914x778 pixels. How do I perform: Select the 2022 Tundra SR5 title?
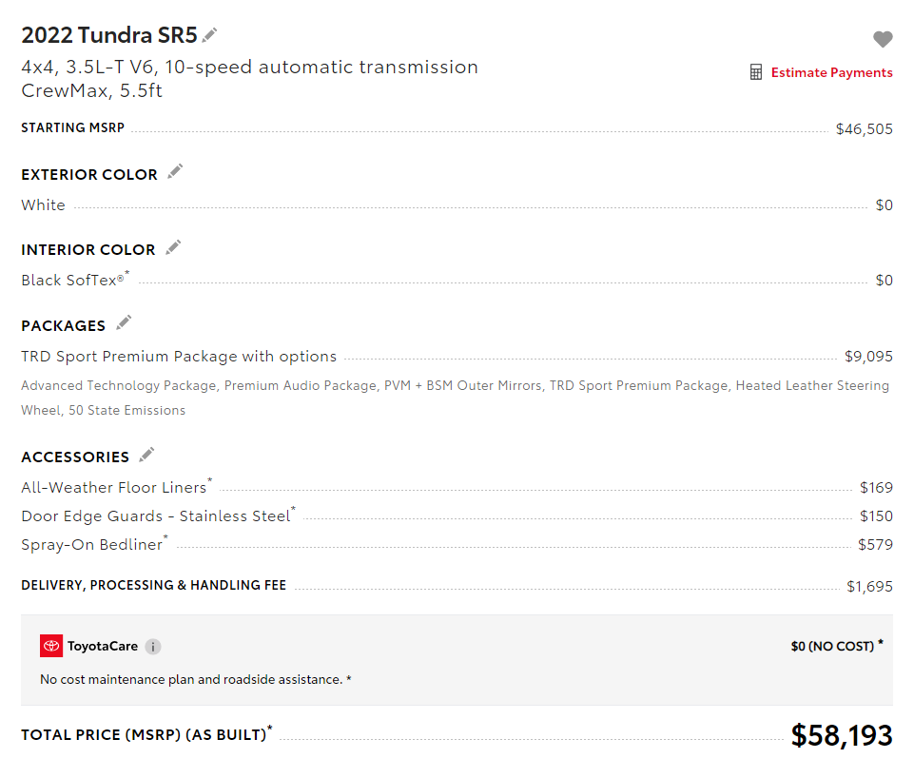click(x=109, y=35)
